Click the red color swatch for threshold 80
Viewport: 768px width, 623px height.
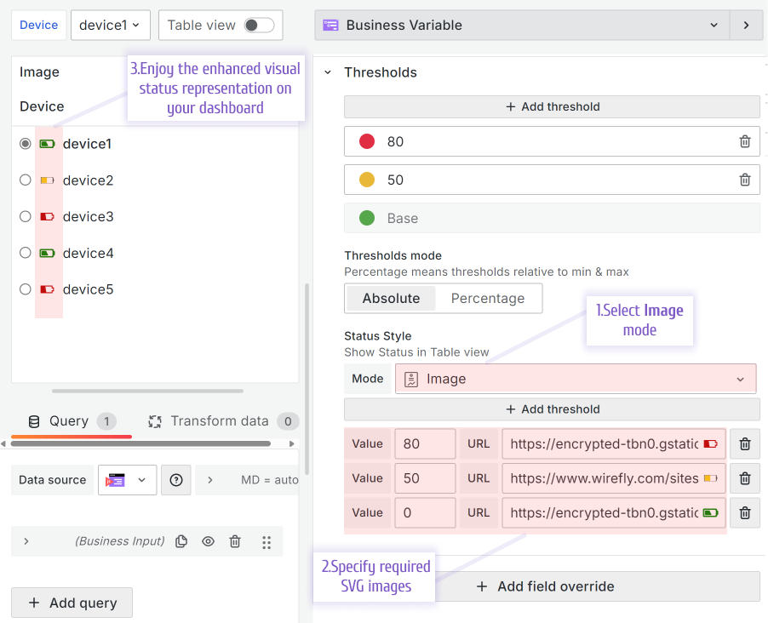pyautogui.click(x=367, y=141)
